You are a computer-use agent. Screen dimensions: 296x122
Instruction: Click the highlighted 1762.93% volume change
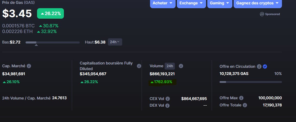pos(161,82)
